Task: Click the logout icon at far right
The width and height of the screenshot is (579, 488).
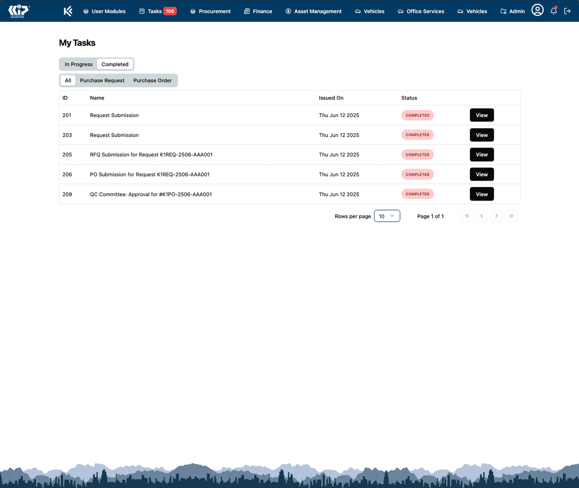Action: pos(567,11)
